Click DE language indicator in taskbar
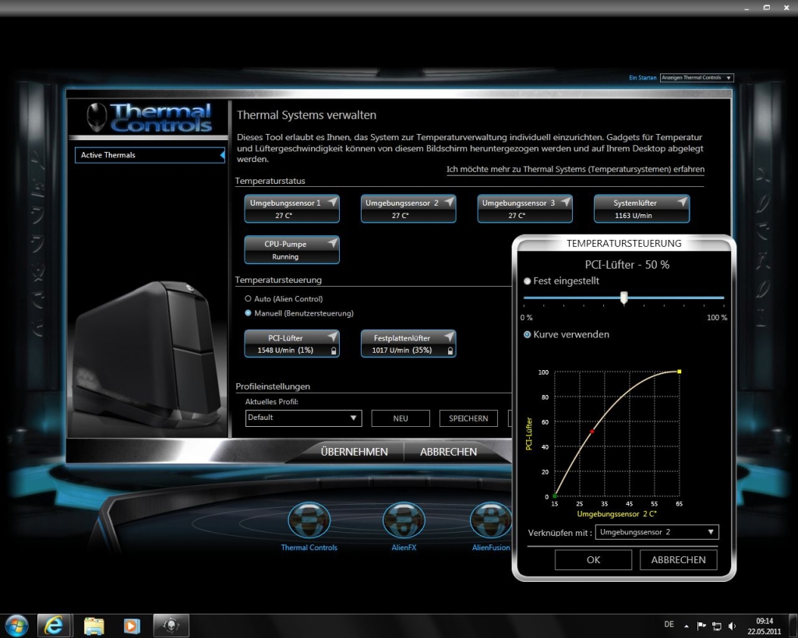Screen dimensions: 798x638 669,624
